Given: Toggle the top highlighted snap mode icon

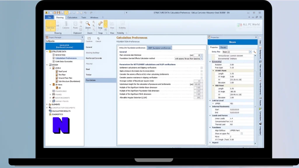Looking at the screenshot, I should pos(106,22).
